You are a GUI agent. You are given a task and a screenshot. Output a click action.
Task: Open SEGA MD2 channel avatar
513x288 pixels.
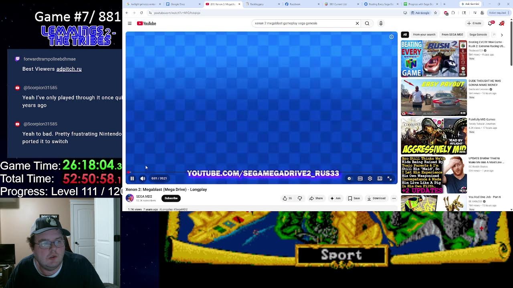pyautogui.click(x=129, y=198)
